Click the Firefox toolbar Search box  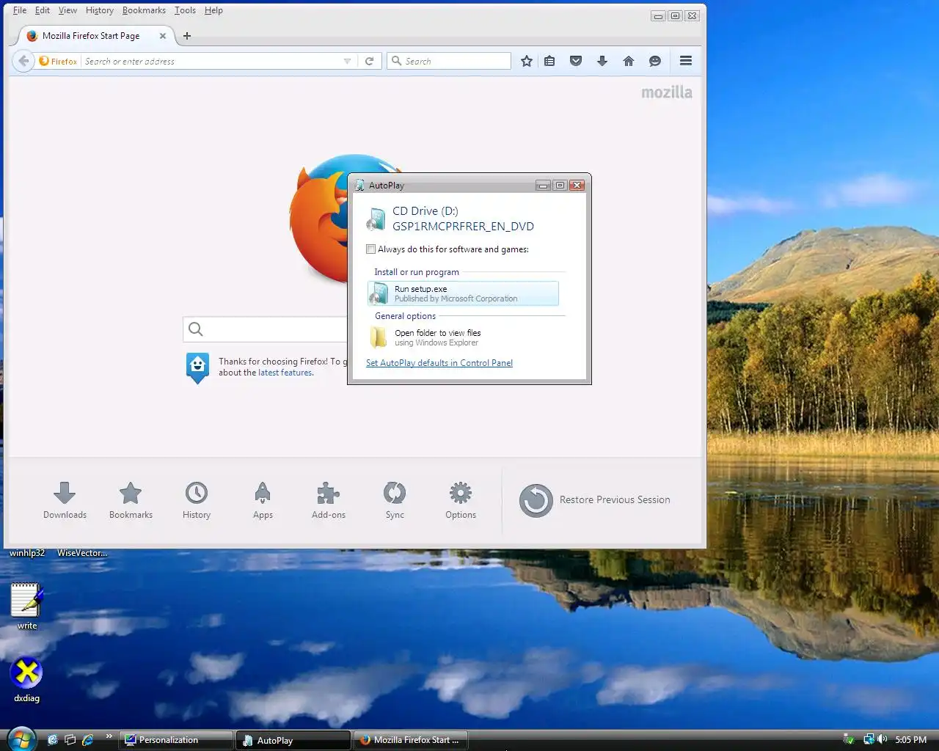coord(449,61)
